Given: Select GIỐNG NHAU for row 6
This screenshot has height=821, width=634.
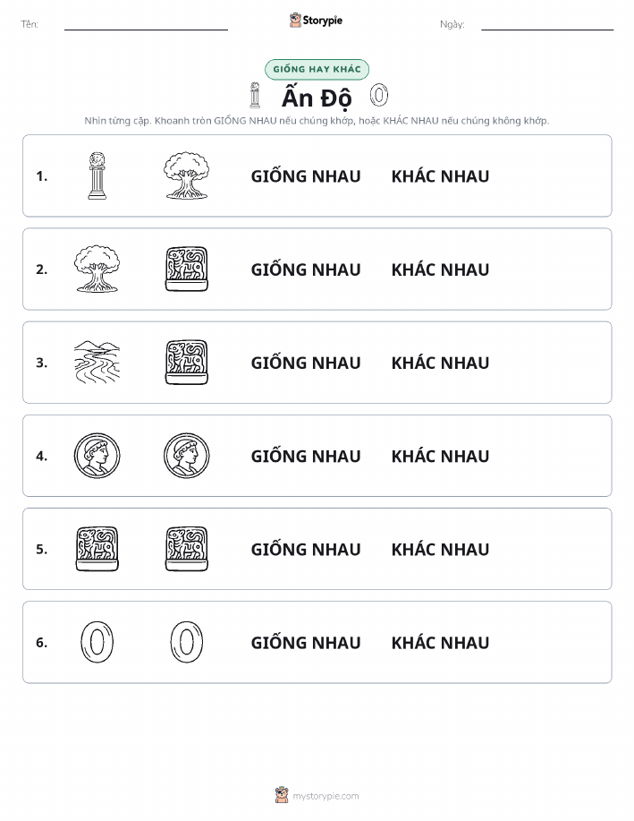Looking at the screenshot, I should (x=306, y=642).
